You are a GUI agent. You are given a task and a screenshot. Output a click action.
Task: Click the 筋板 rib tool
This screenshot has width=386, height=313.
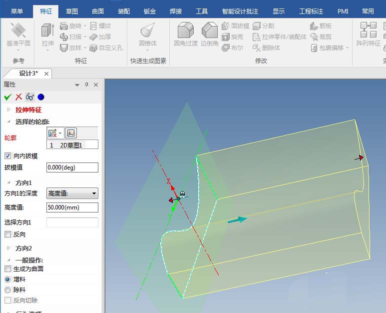(321, 26)
